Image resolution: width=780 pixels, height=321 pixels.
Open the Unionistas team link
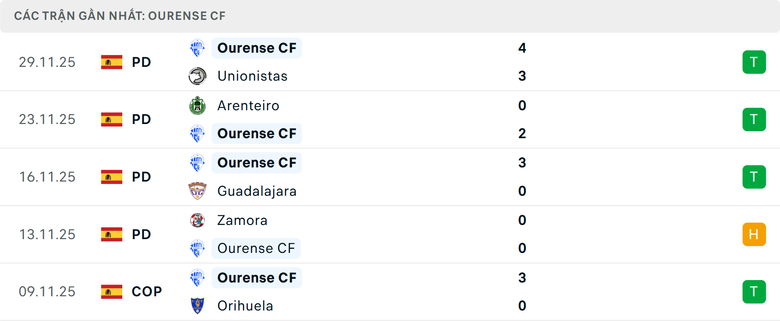pos(252,76)
